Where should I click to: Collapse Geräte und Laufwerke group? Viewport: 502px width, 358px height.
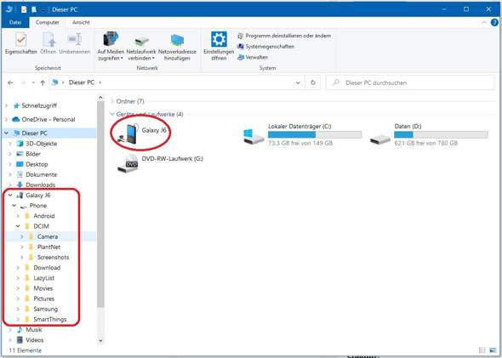112,114
